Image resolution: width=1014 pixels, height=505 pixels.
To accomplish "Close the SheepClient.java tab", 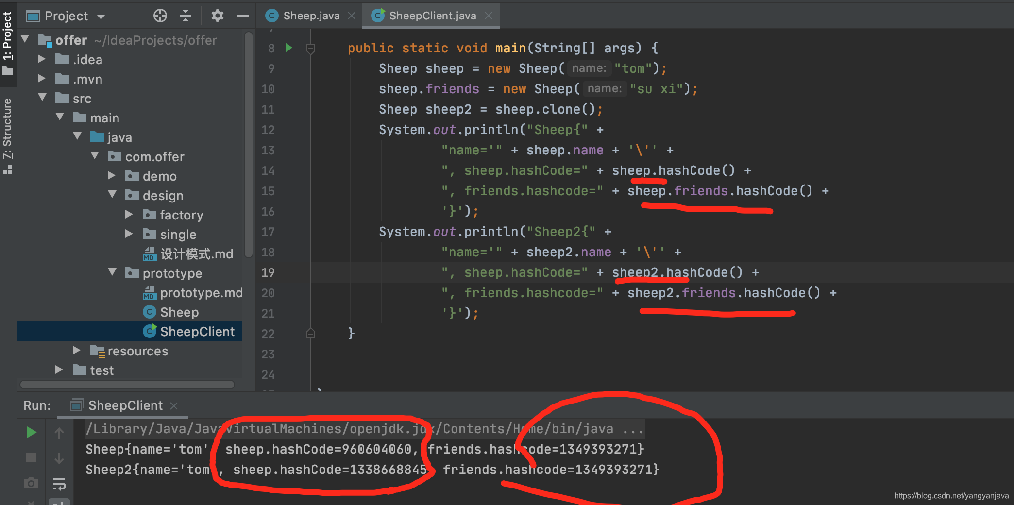I will pos(489,16).
